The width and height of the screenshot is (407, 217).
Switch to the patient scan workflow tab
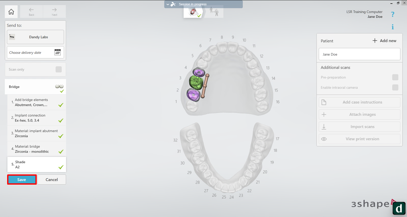click(214, 12)
